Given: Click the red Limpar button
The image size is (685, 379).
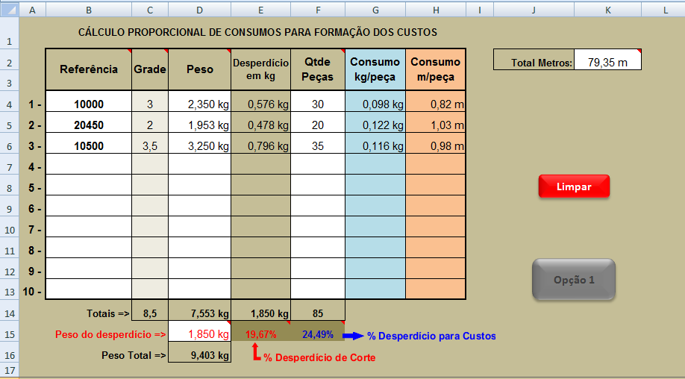Looking at the screenshot, I should pyautogui.click(x=574, y=187).
